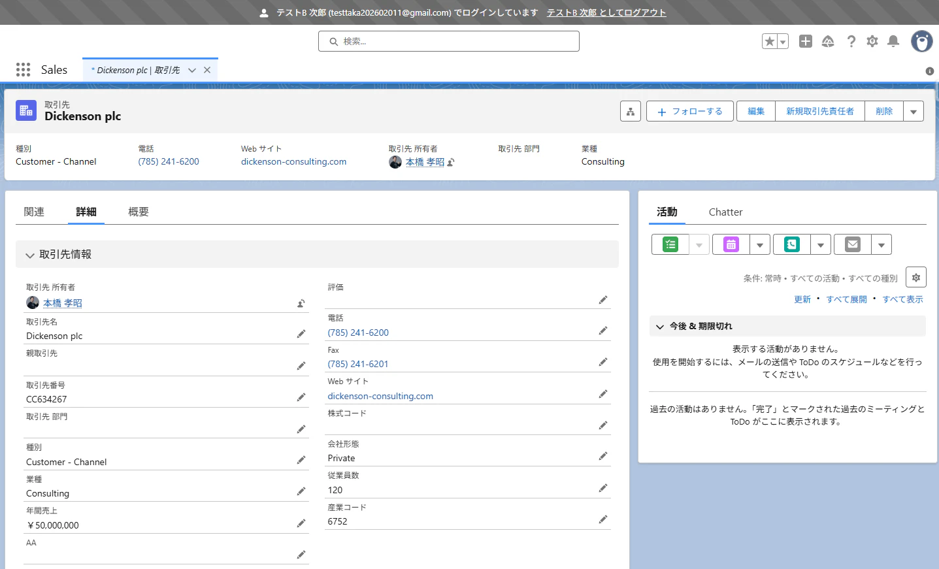Open the user profile avatar
This screenshot has width=939, height=569.
922,41
